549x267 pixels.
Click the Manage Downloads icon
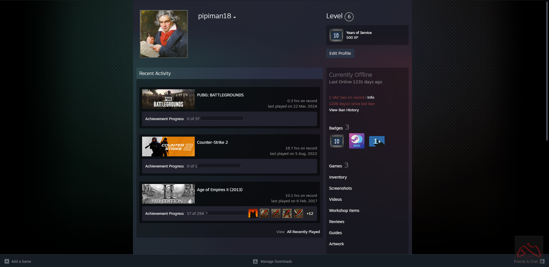pyautogui.click(x=255, y=261)
